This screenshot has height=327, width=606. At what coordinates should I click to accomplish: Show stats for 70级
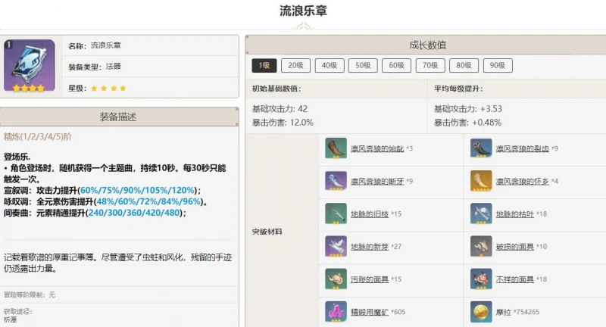pos(430,66)
